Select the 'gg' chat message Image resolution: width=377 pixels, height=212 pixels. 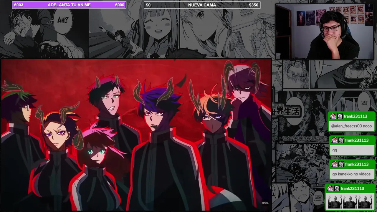pyautogui.click(x=352, y=150)
